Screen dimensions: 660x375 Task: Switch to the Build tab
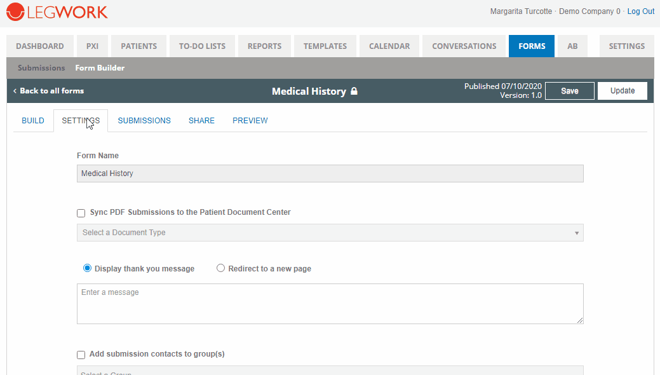pyautogui.click(x=33, y=121)
